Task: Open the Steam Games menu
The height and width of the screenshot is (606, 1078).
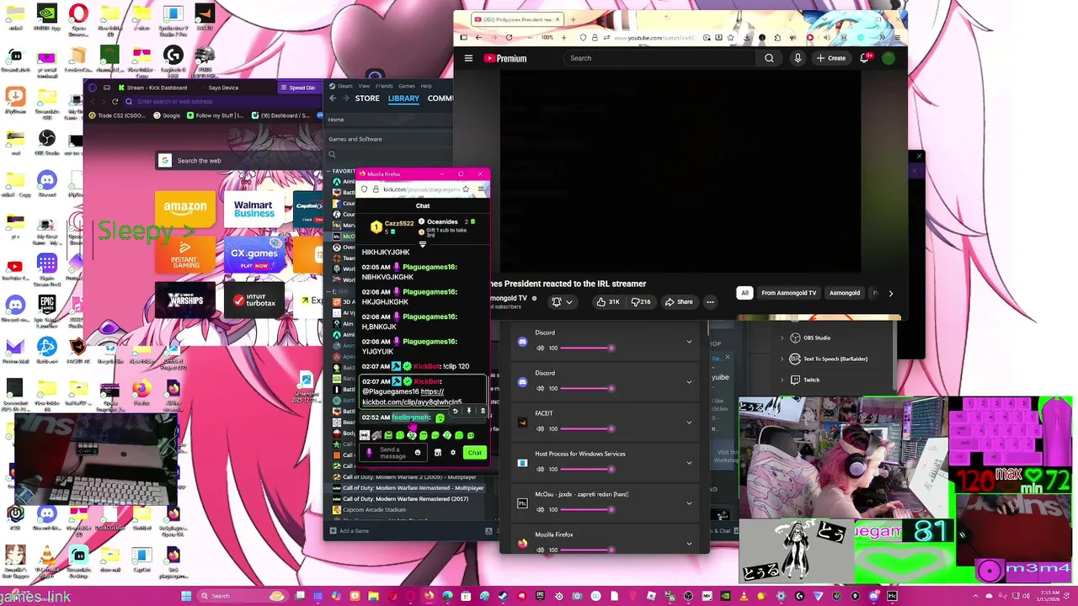Action: [407, 86]
